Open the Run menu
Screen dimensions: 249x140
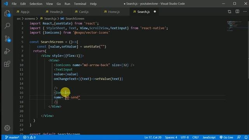67,3
